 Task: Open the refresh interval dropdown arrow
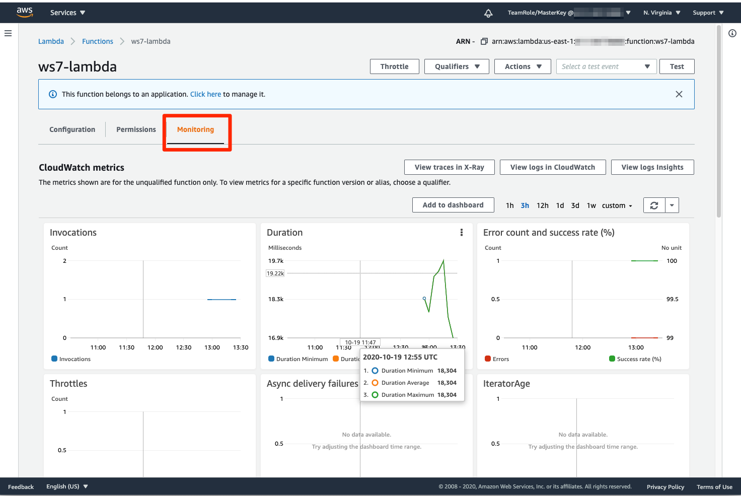(672, 205)
